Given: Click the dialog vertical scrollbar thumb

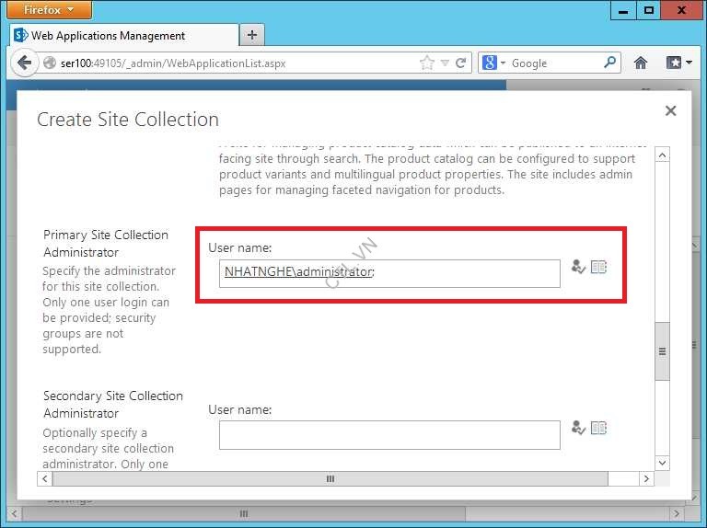Looking at the screenshot, I should pos(662,350).
